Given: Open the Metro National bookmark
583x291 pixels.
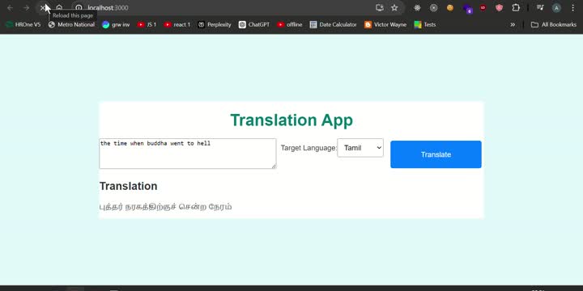Looking at the screenshot, I should click(x=71, y=24).
